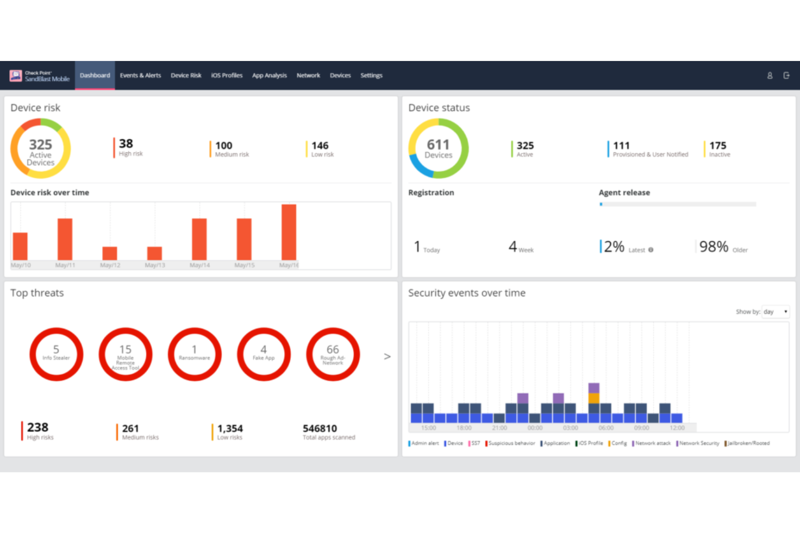Screen dimensions: 800x533
Task: Open the Events & Alerts tab
Action: coord(141,76)
